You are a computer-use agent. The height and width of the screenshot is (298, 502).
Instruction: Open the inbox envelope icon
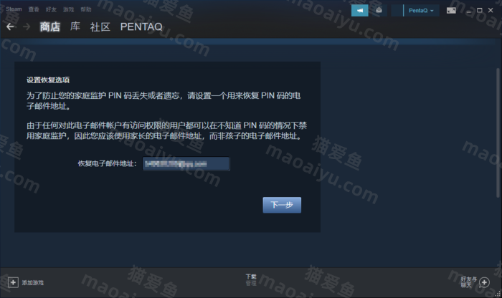tap(379, 11)
